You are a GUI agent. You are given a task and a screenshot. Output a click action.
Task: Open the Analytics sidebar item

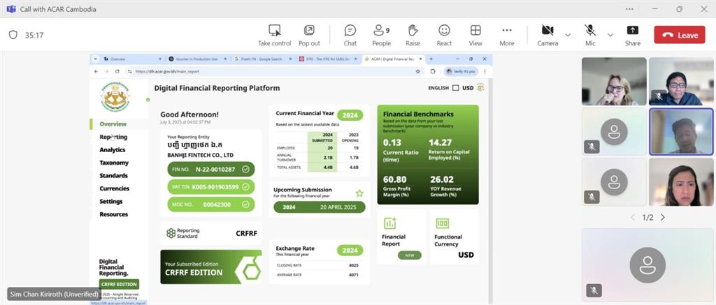[x=113, y=149]
